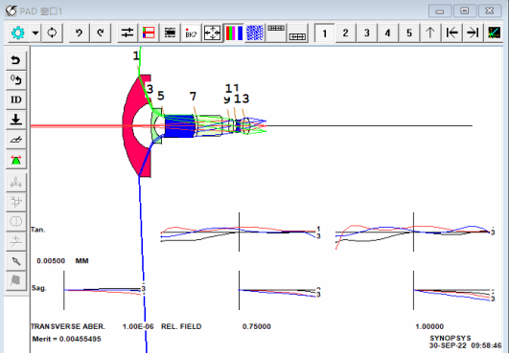Screen dimensions: 509x354
Task: Click the greyed crossed-lines icon in sidebar
Action: tap(16, 241)
